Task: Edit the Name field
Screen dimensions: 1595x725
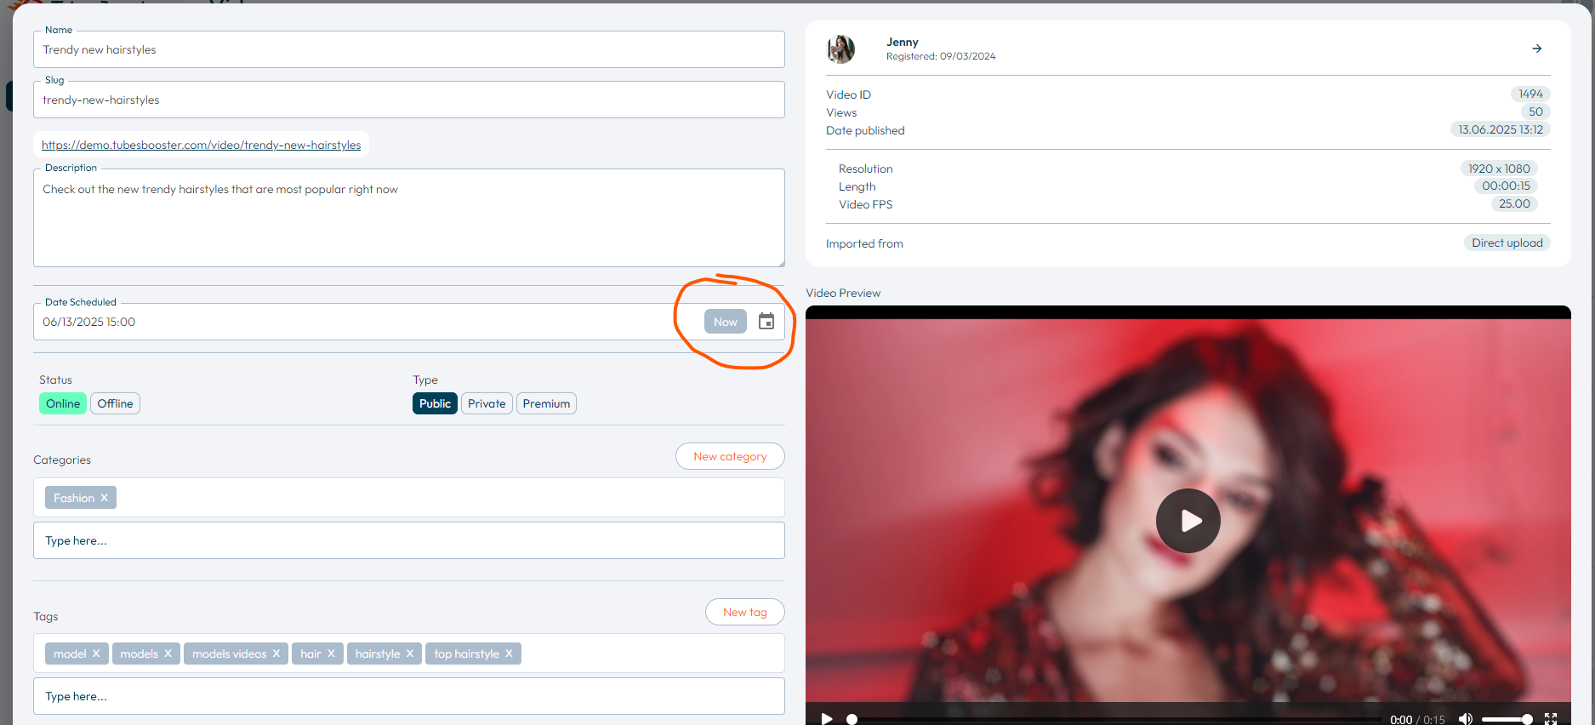Action: point(409,49)
